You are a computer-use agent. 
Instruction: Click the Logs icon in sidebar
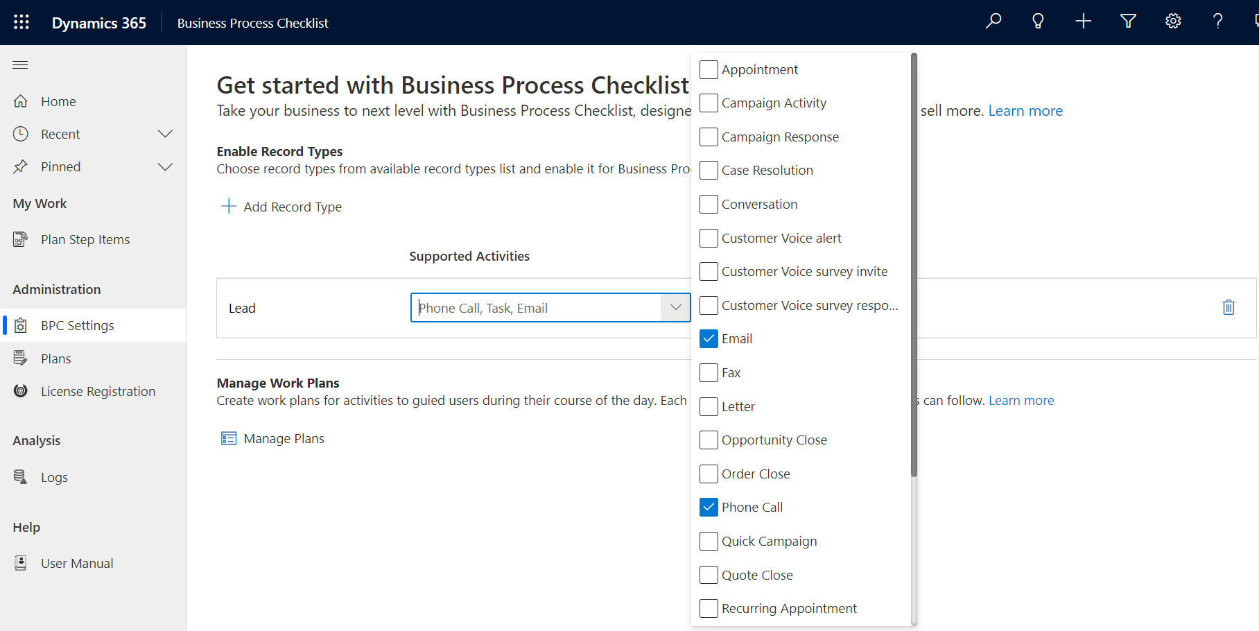coord(21,477)
